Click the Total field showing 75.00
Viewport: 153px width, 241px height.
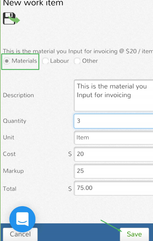113,188
